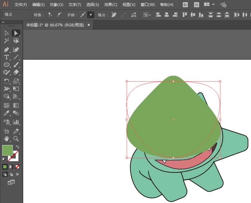Select the Direct Selection tool

tap(16, 33)
